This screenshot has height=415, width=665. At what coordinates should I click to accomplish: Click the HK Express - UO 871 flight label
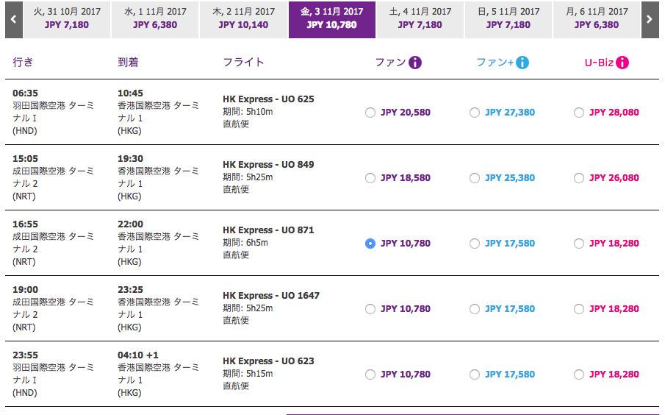coord(268,230)
